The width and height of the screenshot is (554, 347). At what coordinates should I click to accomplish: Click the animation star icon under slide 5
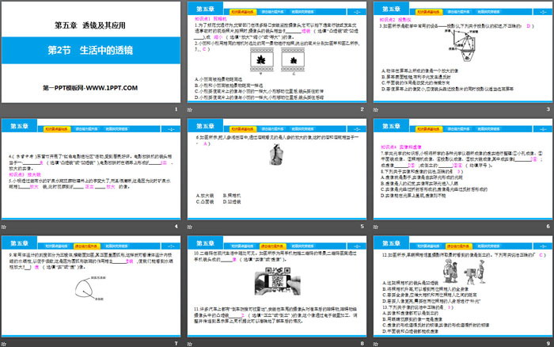click(x=190, y=227)
